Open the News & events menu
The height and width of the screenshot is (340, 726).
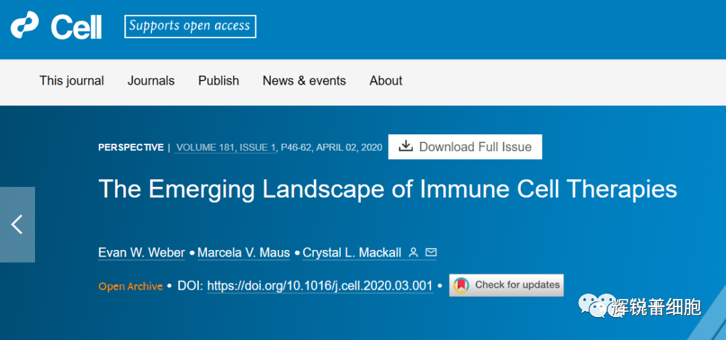click(305, 81)
